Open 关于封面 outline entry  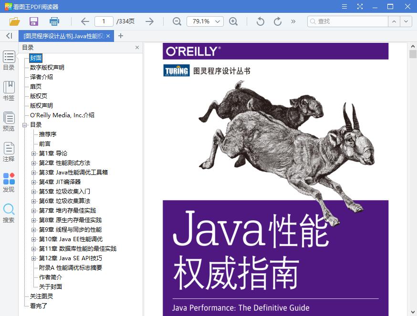click(51, 287)
